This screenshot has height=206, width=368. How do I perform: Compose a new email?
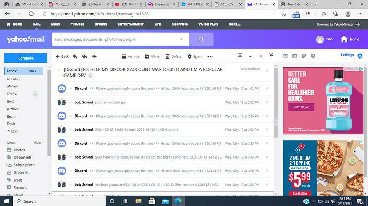pos(26,58)
